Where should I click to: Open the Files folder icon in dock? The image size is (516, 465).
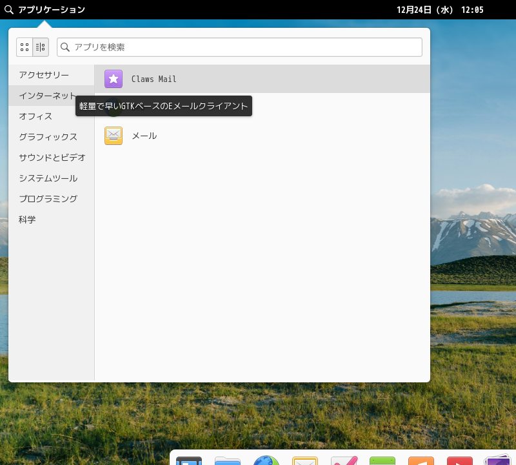point(228,460)
